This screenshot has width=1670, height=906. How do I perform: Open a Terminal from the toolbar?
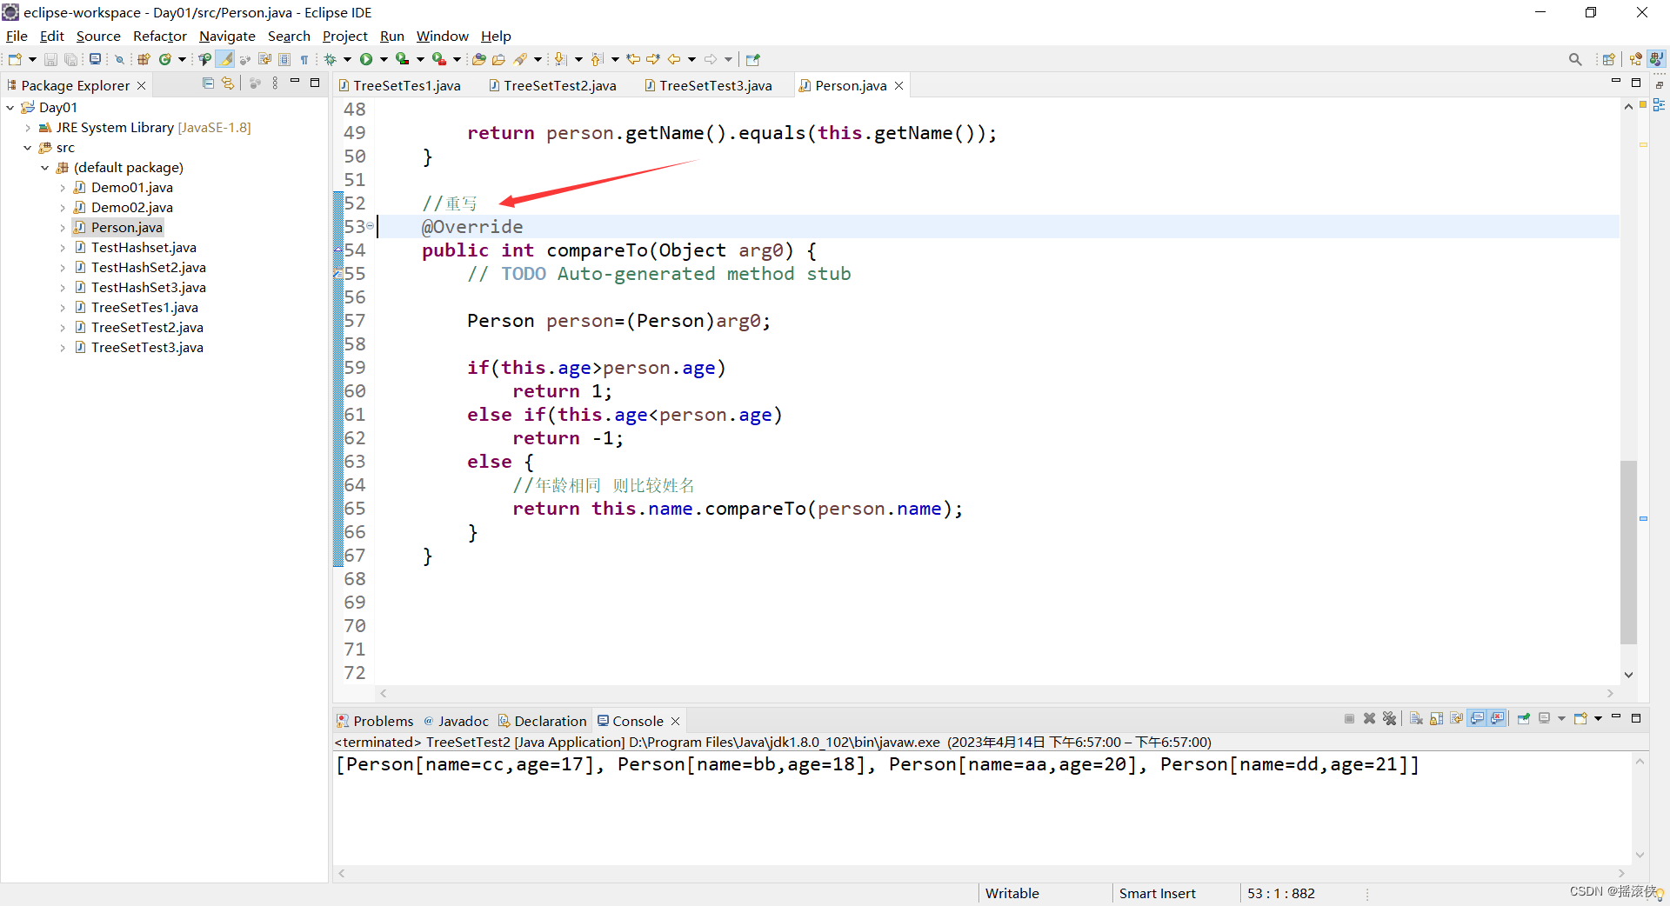click(x=95, y=59)
